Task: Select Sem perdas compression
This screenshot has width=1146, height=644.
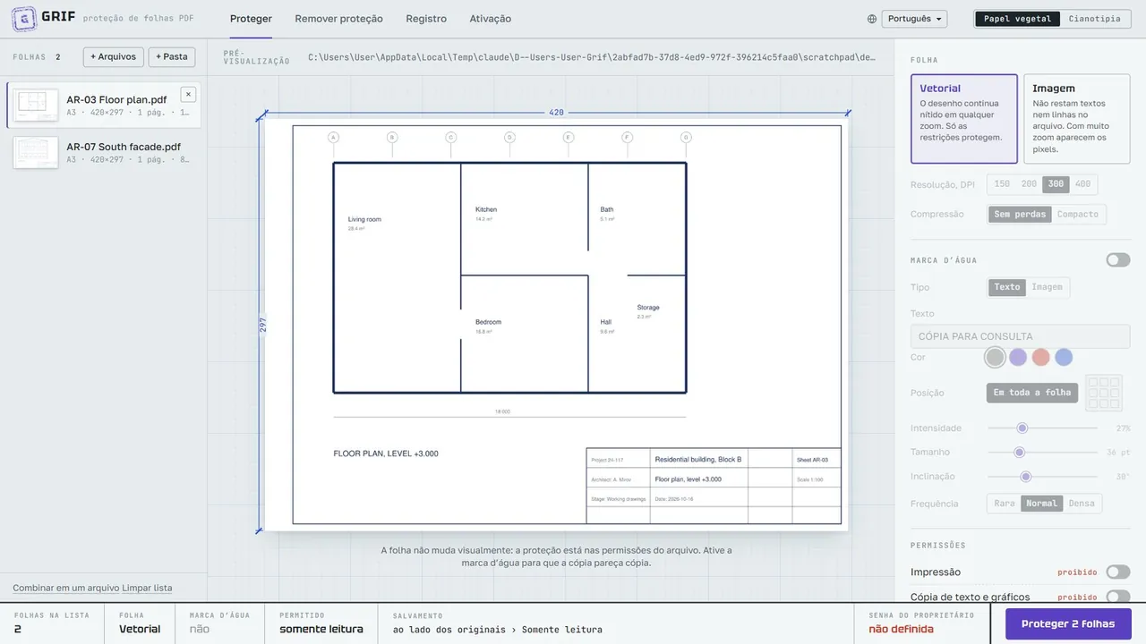Action: click(1020, 215)
